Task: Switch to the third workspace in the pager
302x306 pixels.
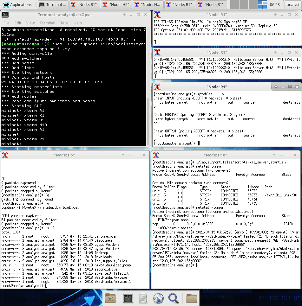Action: point(253,4)
